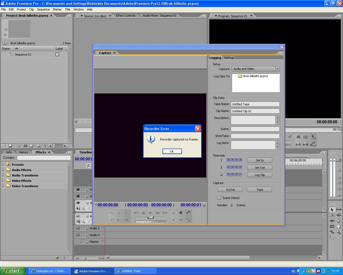The height and width of the screenshot is (275, 343).
Task: Toggle the eye visibility of the second video track
Action: point(78,196)
